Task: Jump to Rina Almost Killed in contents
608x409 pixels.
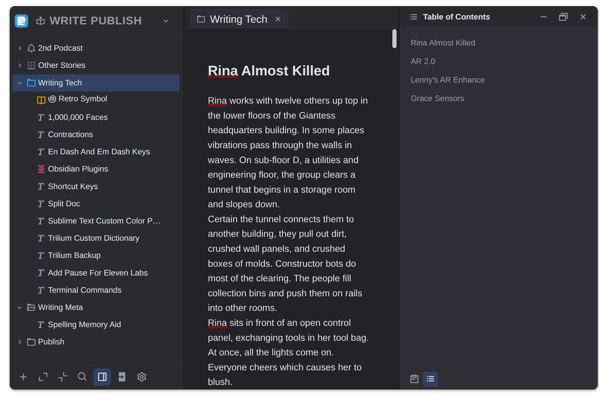Action: tap(443, 43)
